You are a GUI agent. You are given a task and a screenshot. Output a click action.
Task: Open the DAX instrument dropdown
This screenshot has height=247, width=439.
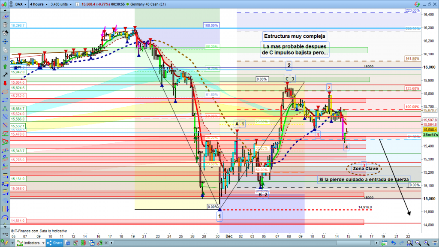point(19,4)
